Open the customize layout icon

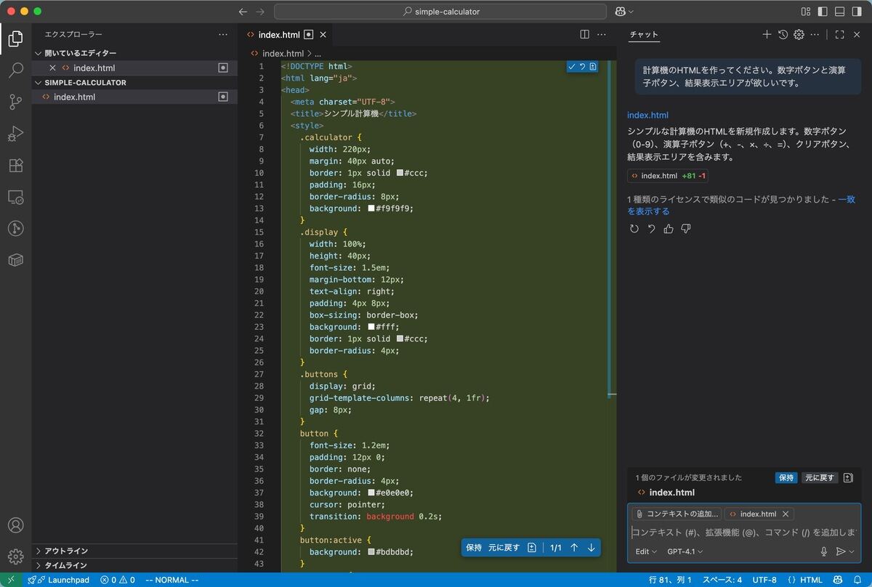coord(805,12)
